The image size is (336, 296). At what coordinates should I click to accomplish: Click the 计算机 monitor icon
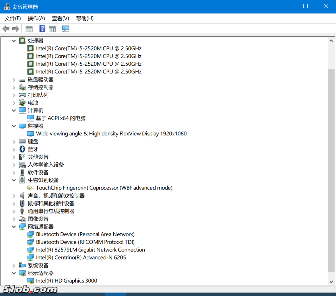pos(22,110)
